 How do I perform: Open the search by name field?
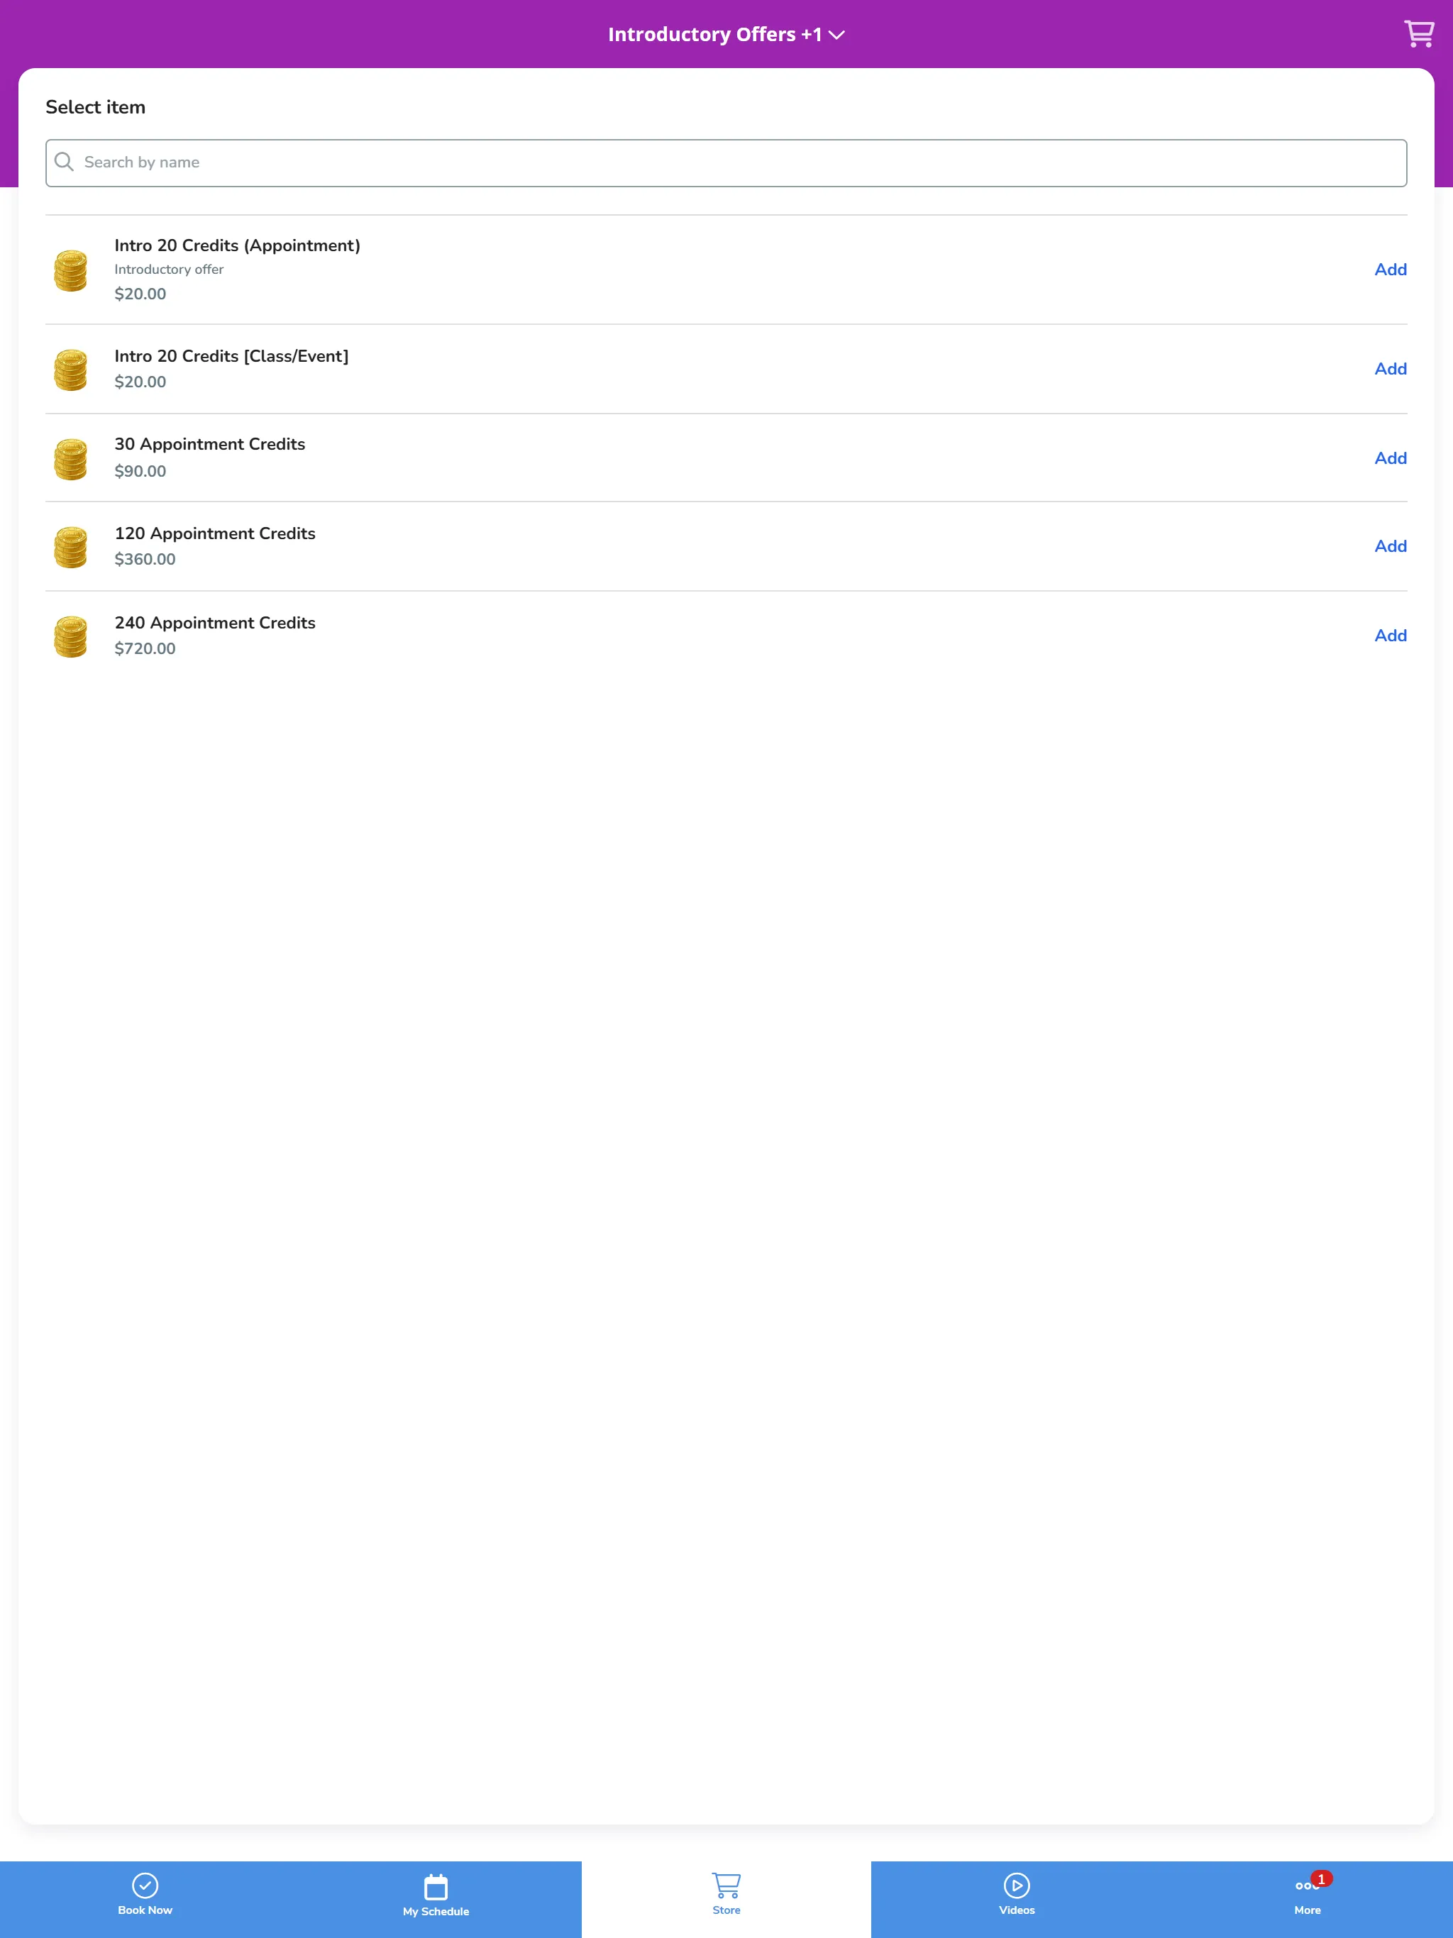(x=725, y=162)
